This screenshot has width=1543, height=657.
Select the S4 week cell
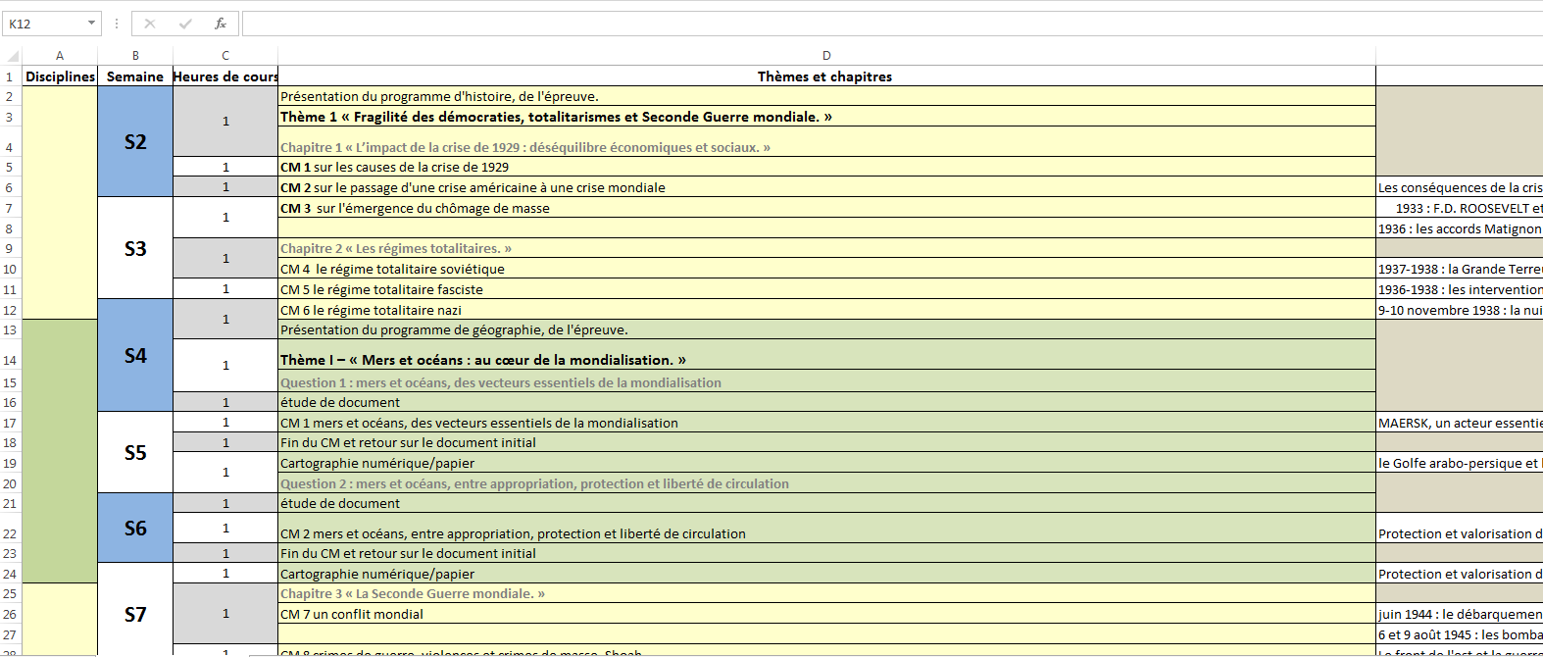pos(135,355)
